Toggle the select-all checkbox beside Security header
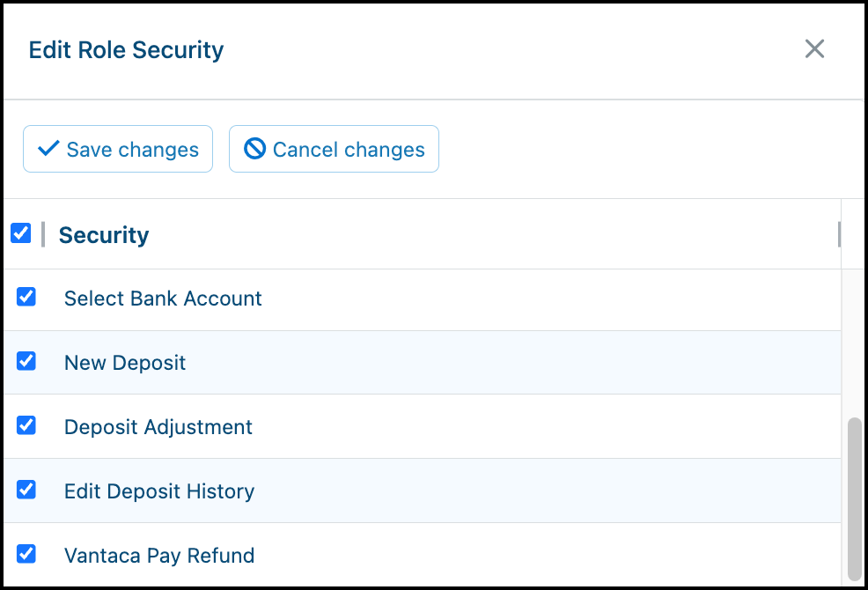Viewport: 868px width, 590px height. pyautogui.click(x=21, y=233)
